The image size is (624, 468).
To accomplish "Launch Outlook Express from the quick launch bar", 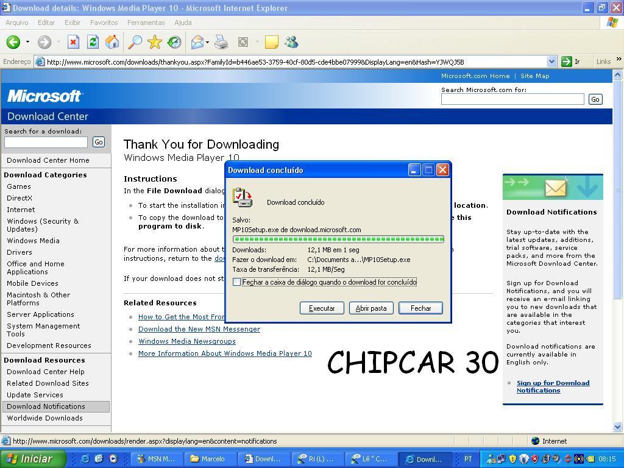I will pos(99,459).
